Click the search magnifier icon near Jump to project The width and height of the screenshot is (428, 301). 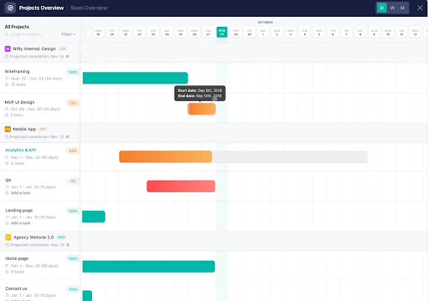(x=7, y=34)
